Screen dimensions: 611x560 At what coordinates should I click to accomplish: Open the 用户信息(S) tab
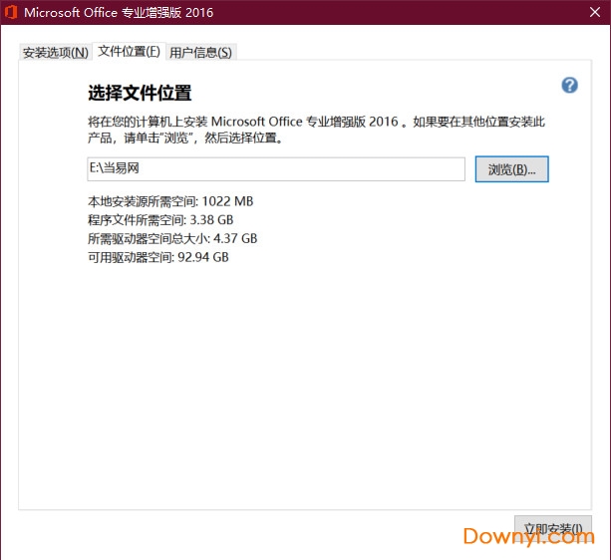200,52
